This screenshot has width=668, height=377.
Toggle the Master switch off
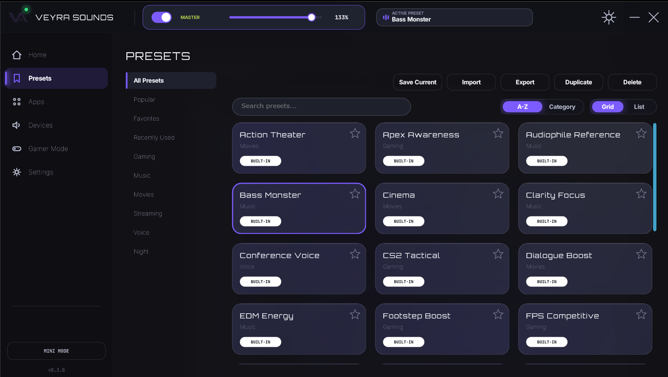[x=161, y=17]
